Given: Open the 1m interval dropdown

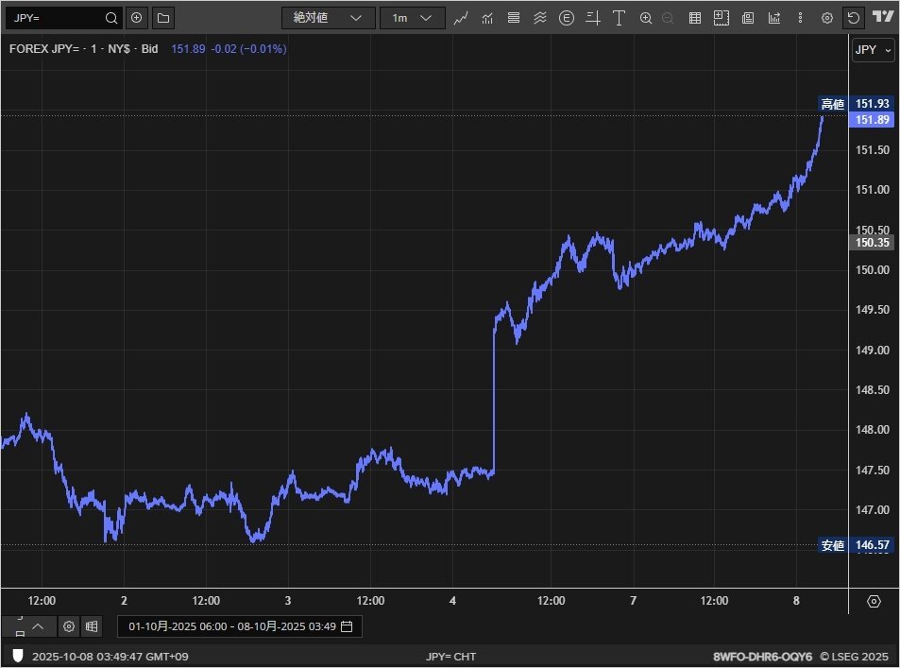Looking at the screenshot, I should click(412, 18).
